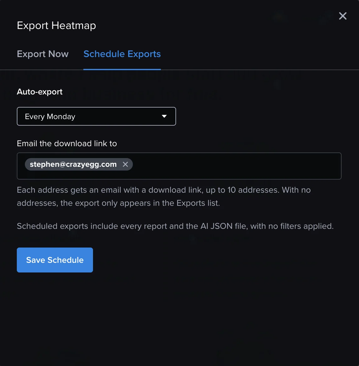Click the 'Email the download link to' label
Viewport: 359px width, 366px height.
pos(67,143)
